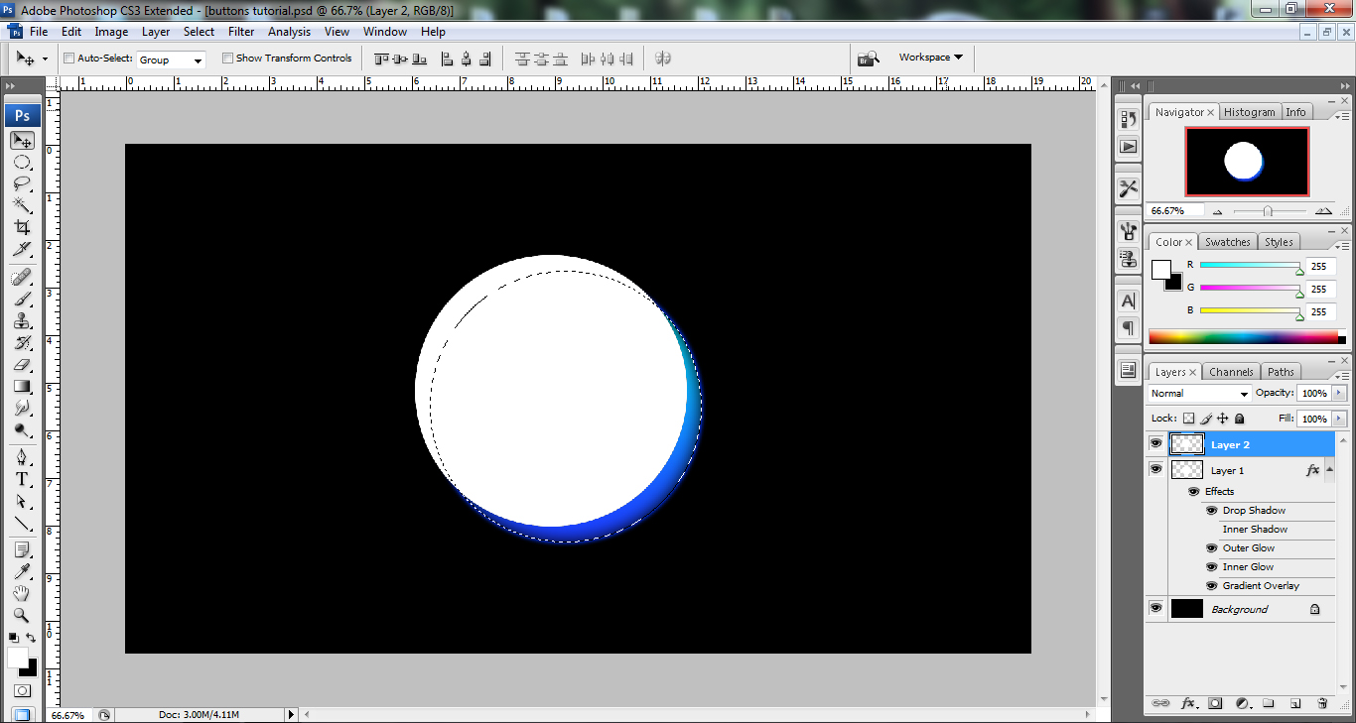
Task: Add a layer mask to Layer 2
Action: (1215, 702)
